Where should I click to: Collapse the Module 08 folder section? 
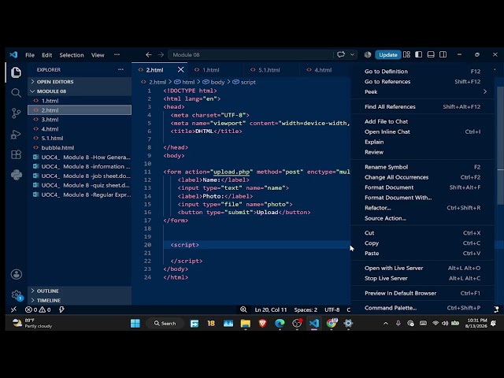pos(80,91)
